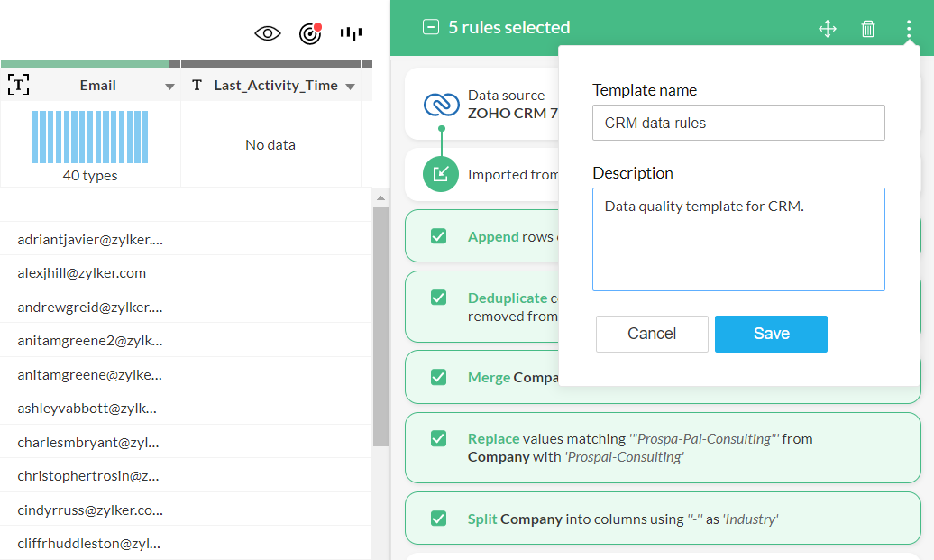Toggle the Replace values rule checkbox
Image resolution: width=934 pixels, height=560 pixels.
point(439,439)
